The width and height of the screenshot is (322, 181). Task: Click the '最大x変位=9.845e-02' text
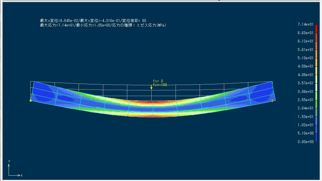[59, 21]
